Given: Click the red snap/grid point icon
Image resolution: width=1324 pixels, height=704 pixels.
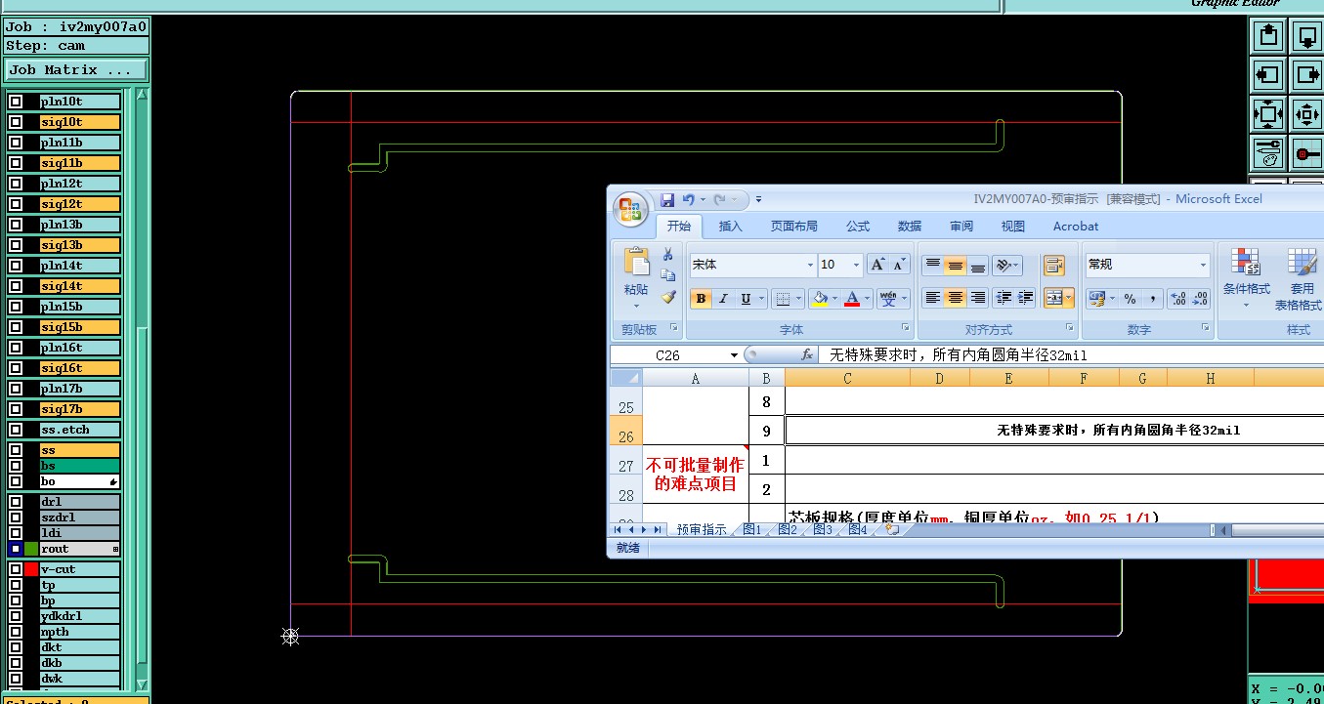Looking at the screenshot, I should (x=1306, y=153).
